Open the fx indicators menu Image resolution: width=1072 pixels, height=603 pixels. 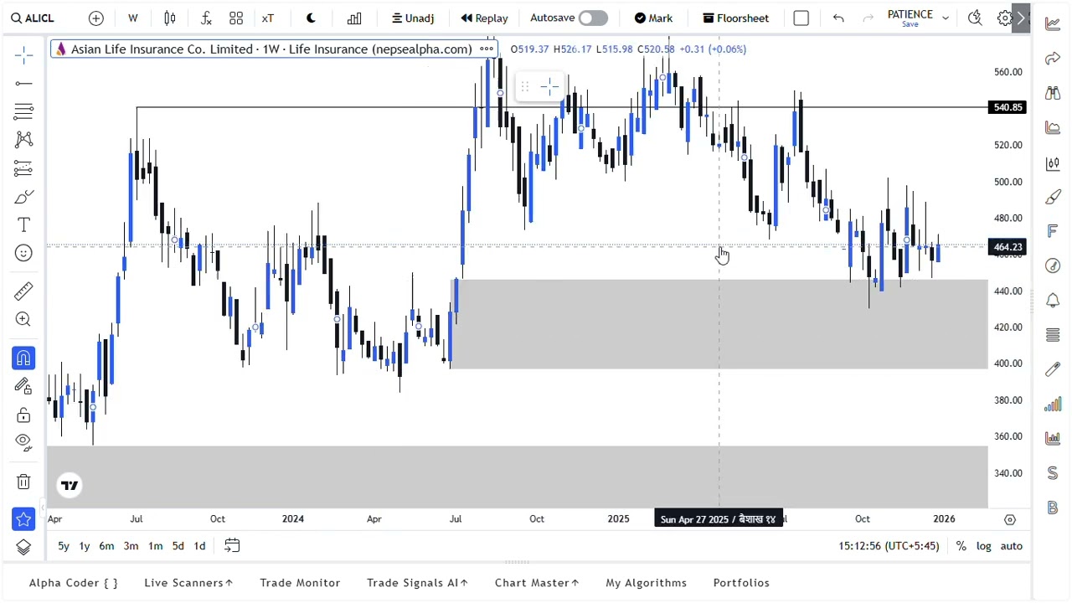coord(207,18)
